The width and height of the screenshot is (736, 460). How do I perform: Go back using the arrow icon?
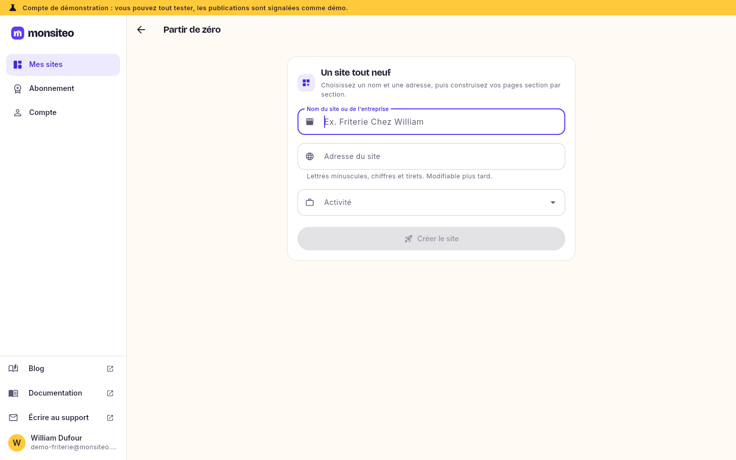pos(141,30)
